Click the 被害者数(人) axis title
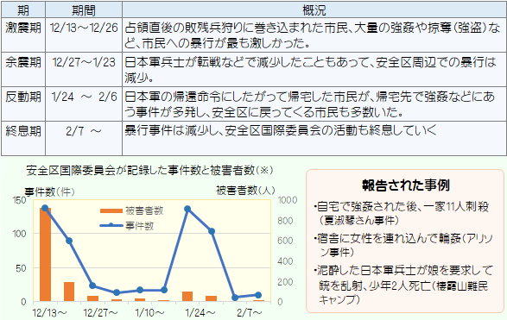 coord(245,191)
